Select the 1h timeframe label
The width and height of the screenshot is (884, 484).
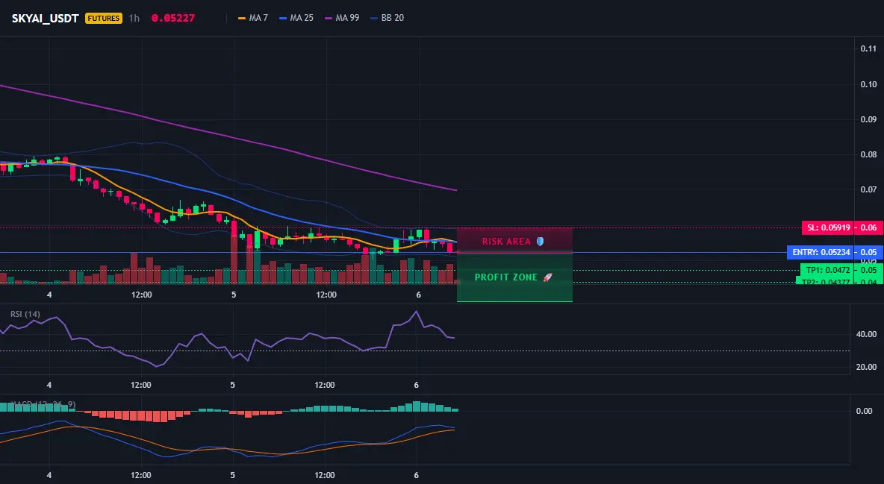[x=134, y=18]
